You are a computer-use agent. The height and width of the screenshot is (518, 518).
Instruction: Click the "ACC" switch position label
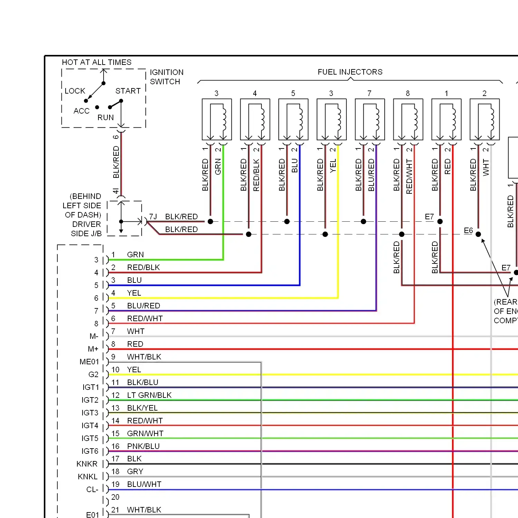tap(81, 111)
